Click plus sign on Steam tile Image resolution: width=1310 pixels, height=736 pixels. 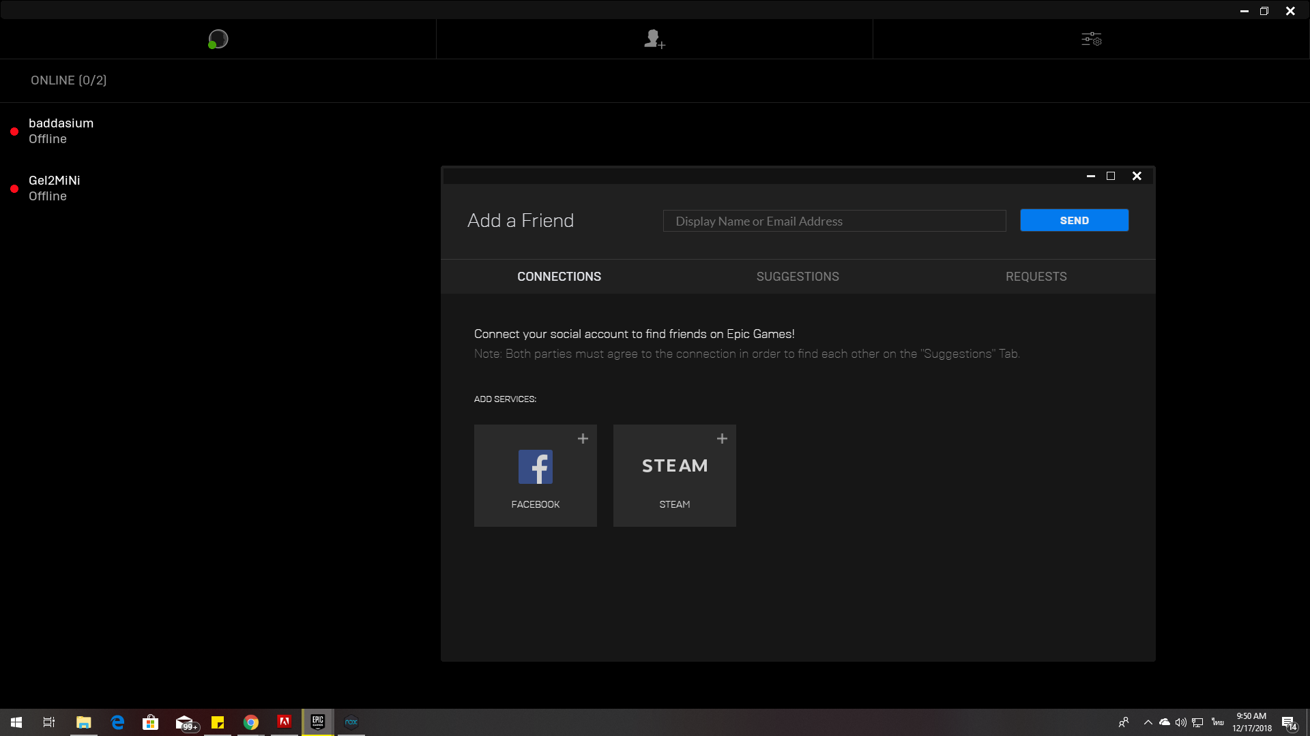tap(722, 439)
